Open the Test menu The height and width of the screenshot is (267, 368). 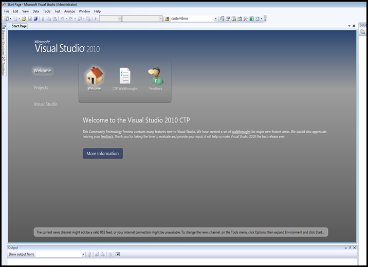pyautogui.click(x=57, y=11)
